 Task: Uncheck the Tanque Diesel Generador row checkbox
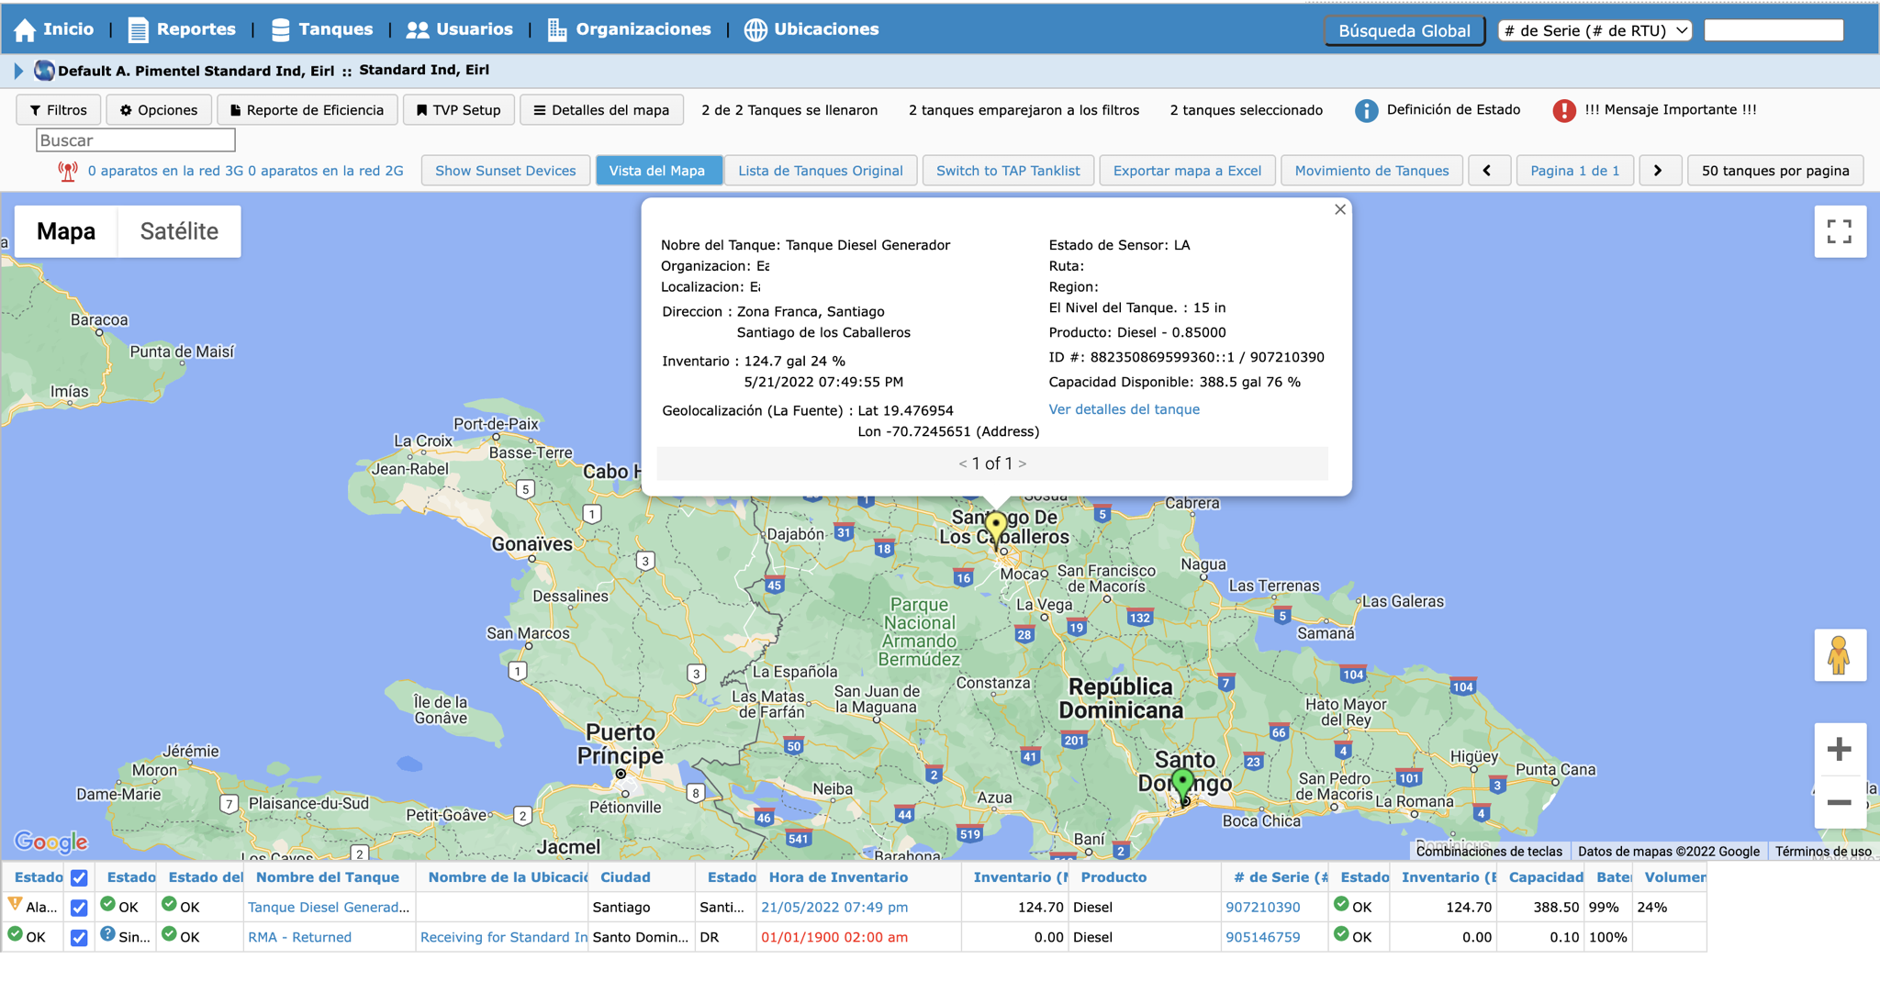[x=79, y=908]
